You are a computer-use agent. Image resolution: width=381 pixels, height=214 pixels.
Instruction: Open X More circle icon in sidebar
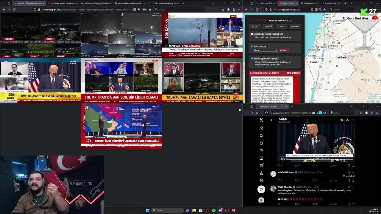261,180
